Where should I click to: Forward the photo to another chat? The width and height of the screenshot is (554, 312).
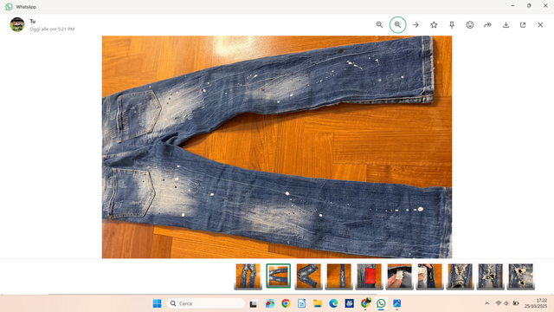point(488,25)
